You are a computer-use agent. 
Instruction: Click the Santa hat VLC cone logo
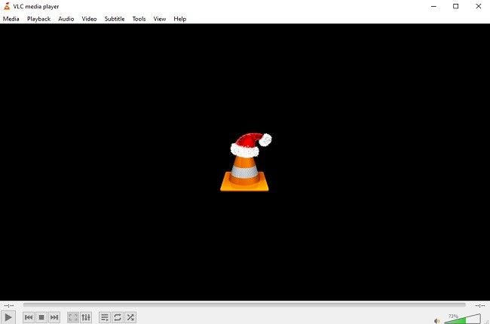pos(245,162)
